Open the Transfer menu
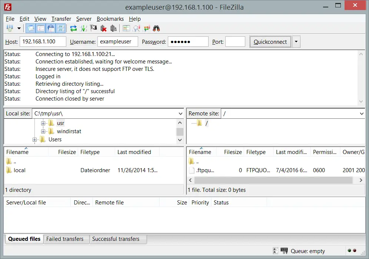Image resolution: width=369 pixels, height=259 pixels. click(61, 19)
